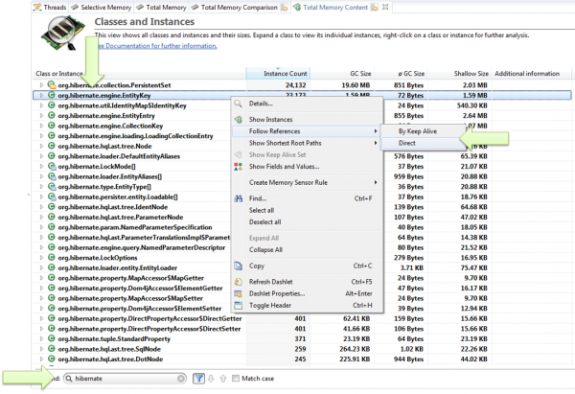Select Total Memory Content tab
This screenshot has height=394, width=575.
[x=335, y=8]
